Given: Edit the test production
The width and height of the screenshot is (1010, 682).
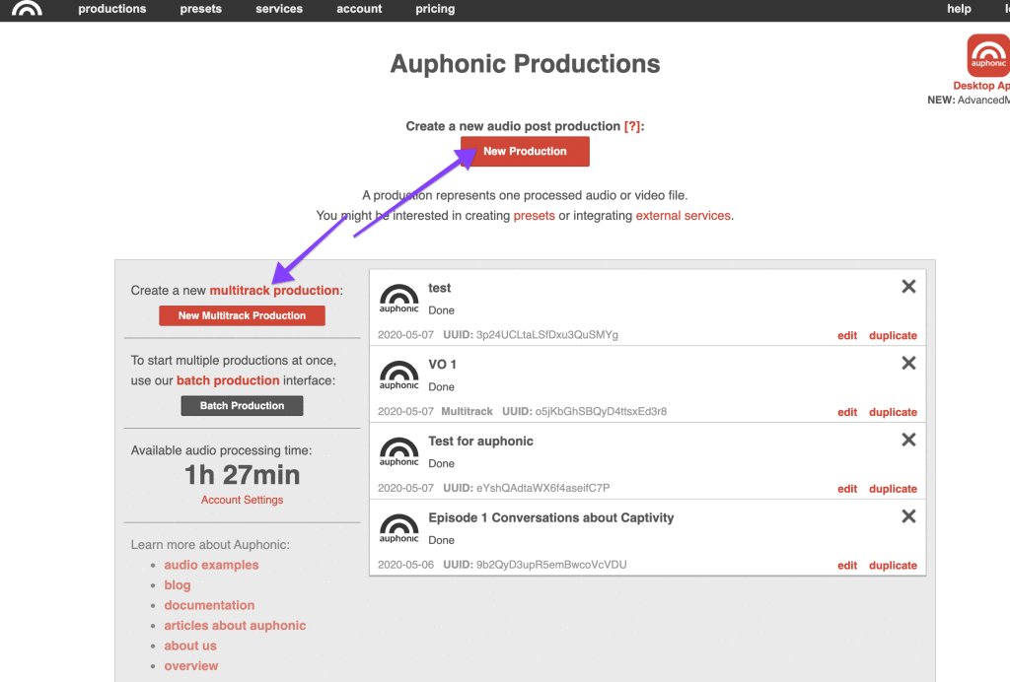Looking at the screenshot, I should (x=847, y=335).
